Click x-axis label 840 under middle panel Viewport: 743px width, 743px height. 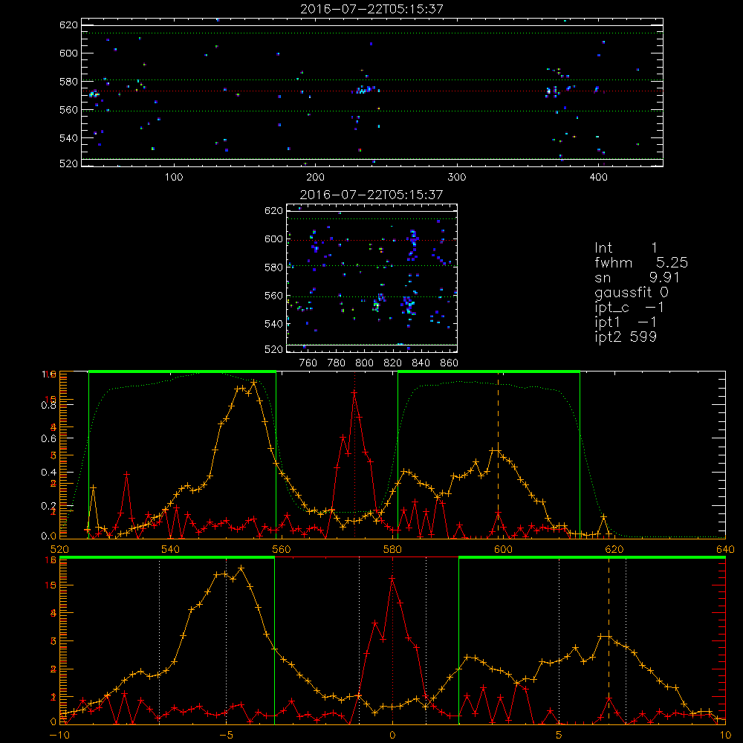pos(421,363)
